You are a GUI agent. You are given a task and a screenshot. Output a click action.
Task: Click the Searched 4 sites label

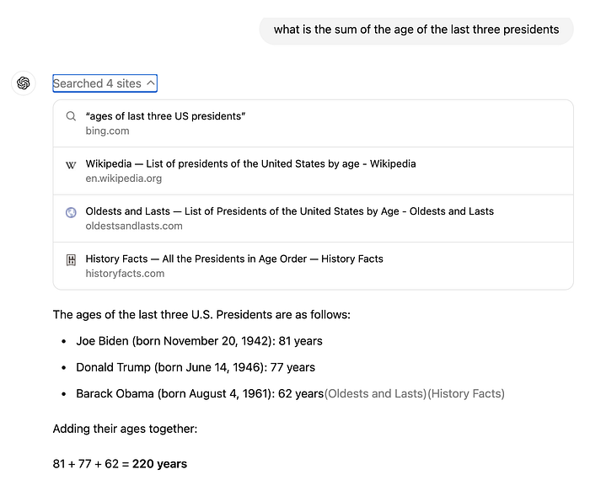coord(97,83)
